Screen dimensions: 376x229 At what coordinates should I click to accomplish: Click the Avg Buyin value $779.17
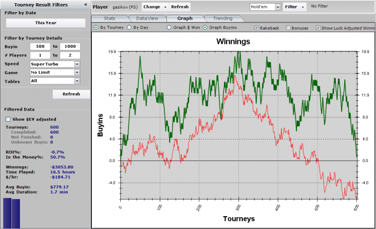point(59,187)
